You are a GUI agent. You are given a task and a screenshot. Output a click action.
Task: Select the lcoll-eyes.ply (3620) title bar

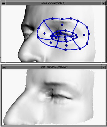point(53,3)
